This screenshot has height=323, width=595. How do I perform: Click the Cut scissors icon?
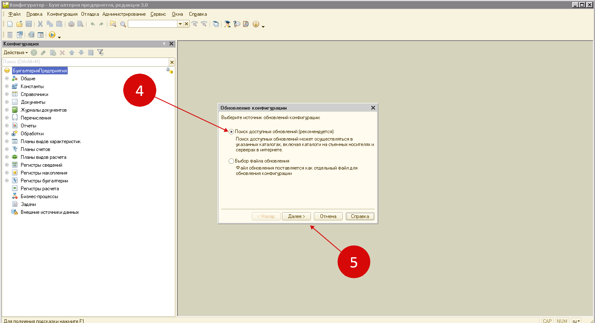[x=40, y=24]
